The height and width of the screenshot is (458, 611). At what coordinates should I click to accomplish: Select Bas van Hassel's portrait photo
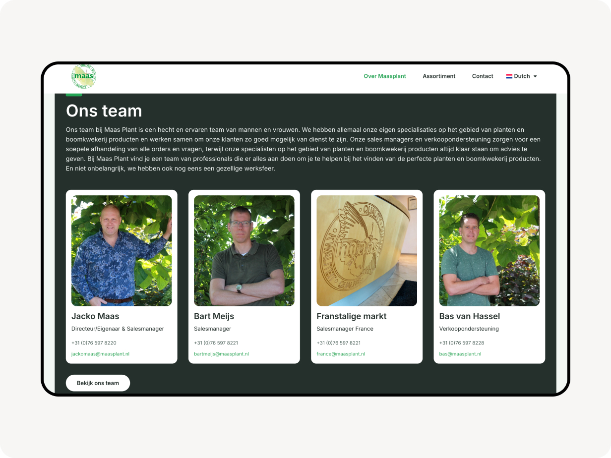tap(489, 251)
